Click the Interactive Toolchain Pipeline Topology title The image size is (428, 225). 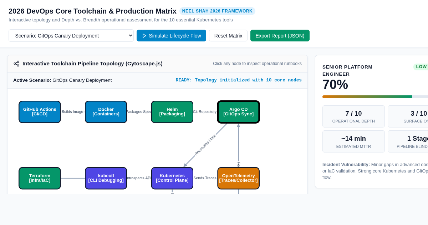92,64
